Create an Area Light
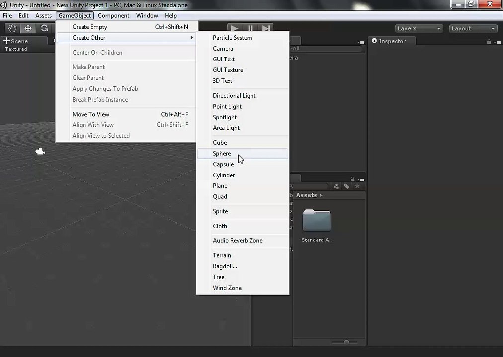 [243, 128]
